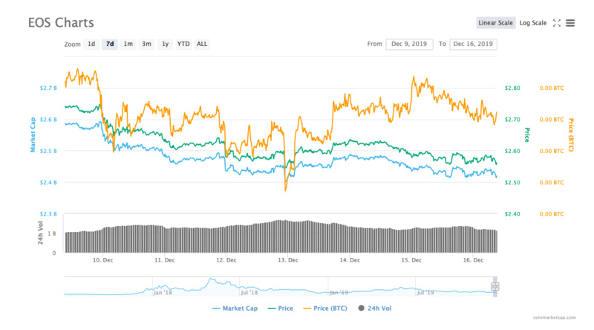Toggle fullscreen chart view icon
The height and width of the screenshot is (330, 594).
pyautogui.click(x=556, y=23)
